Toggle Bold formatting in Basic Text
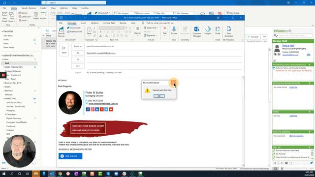The image size is (315, 177). coord(100,32)
